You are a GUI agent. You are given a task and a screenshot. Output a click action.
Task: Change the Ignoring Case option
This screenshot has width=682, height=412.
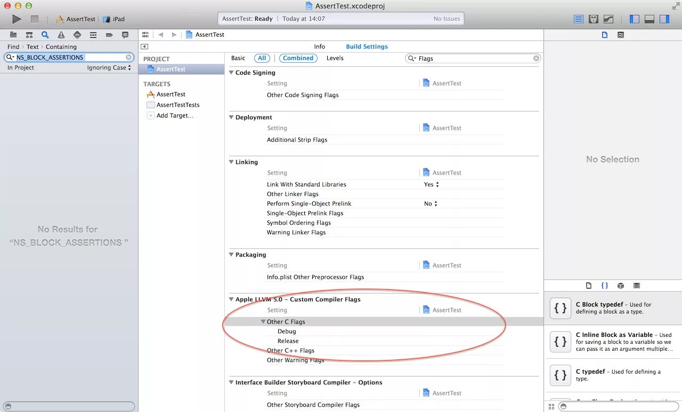click(x=109, y=68)
